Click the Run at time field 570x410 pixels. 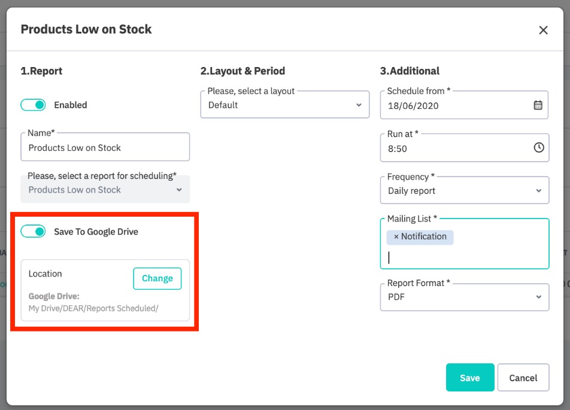coord(455,148)
